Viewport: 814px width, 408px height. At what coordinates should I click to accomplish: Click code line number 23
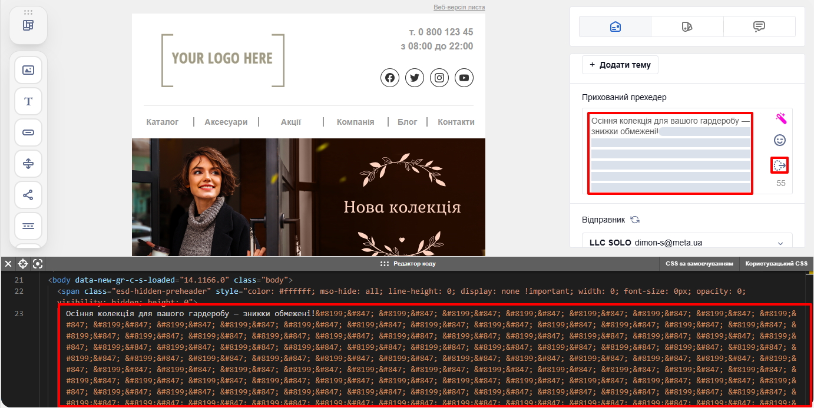coord(19,313)
